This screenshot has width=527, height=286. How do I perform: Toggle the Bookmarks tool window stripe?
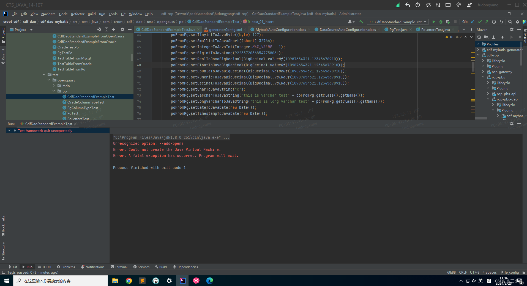(x=3, y=225)
